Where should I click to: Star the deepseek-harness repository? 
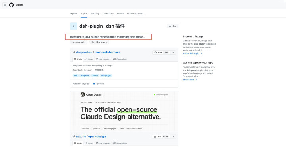(161, 53)
